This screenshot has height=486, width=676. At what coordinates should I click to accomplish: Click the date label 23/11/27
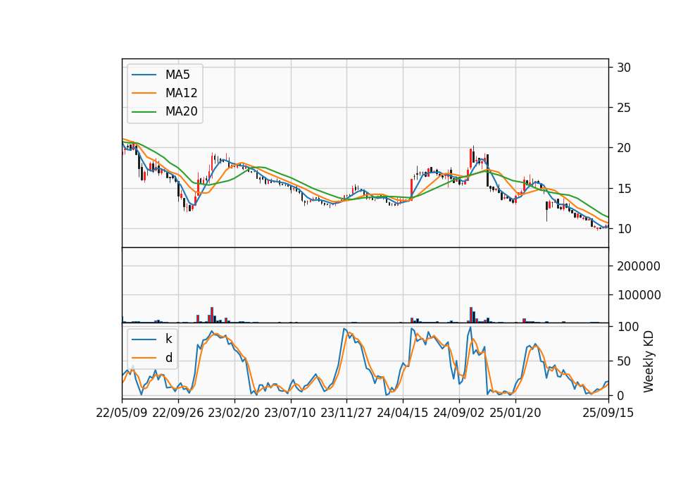pos(346,413)
